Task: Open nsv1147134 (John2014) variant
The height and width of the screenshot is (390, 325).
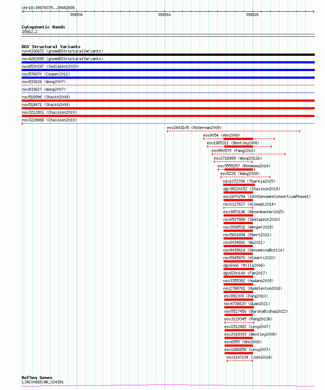Action: (x=249, y=358)
